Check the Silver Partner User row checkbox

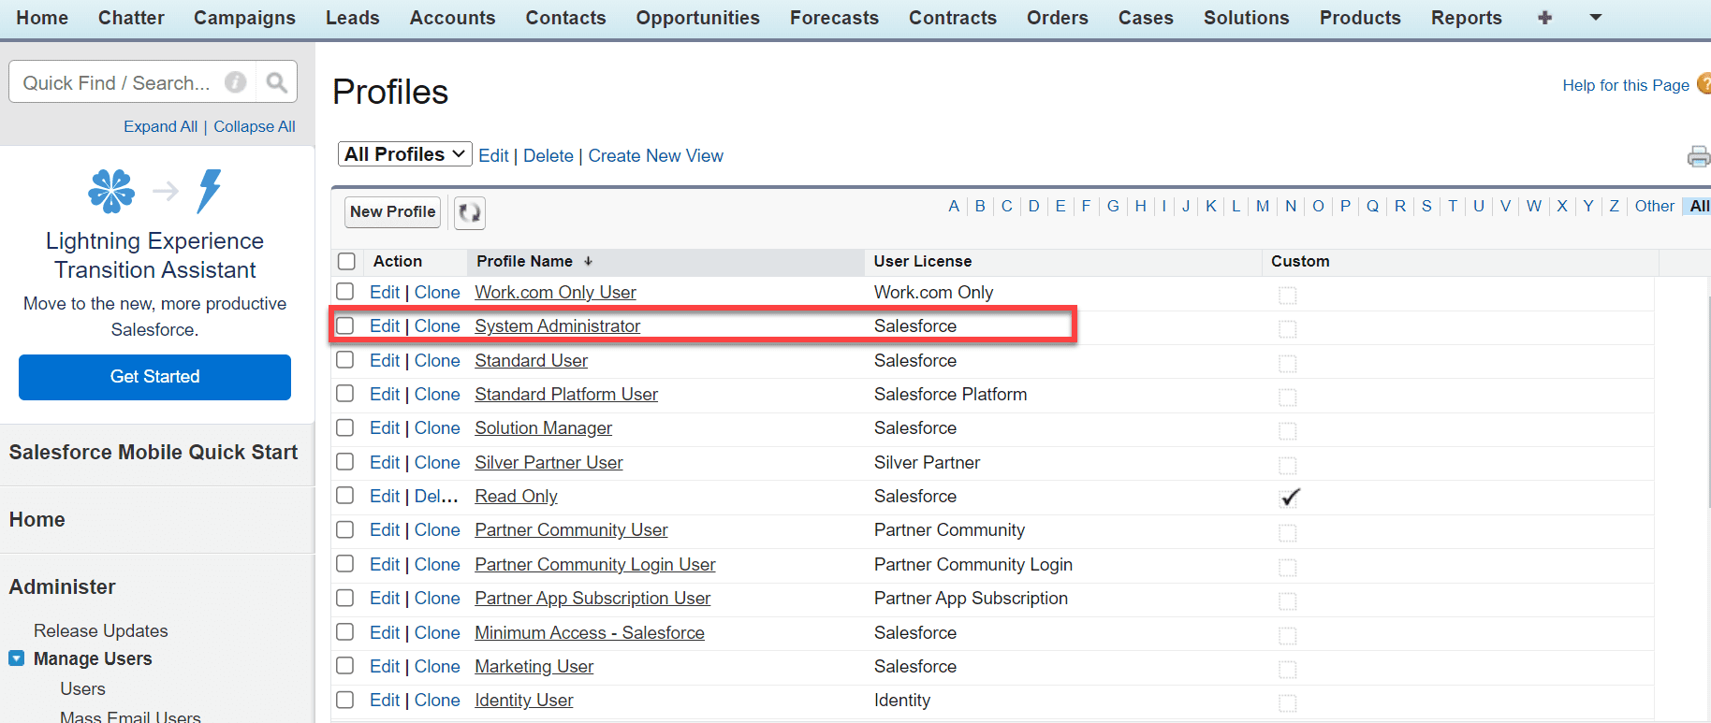point(345,462)
